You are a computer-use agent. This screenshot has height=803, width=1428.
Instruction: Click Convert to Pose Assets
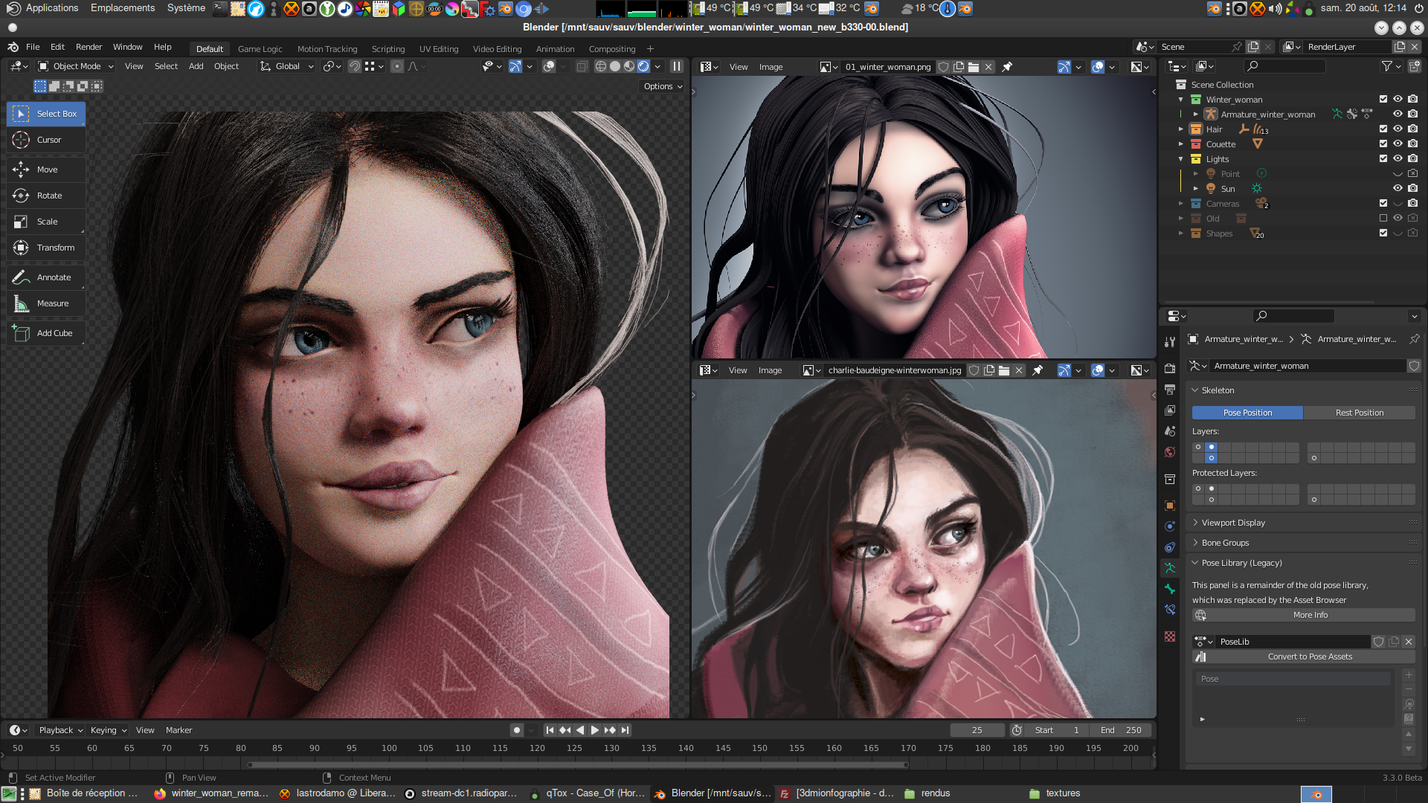1304,657
